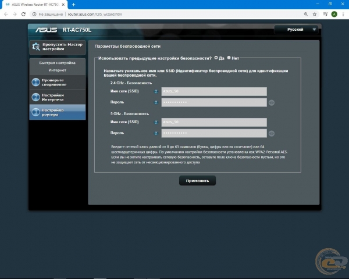Go to step 1 Проверьте соединение
This screenshot has width=349, height=279.
[57, 82]
